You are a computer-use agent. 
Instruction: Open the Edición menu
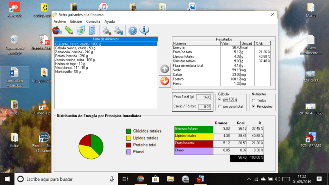click(76, 22)
